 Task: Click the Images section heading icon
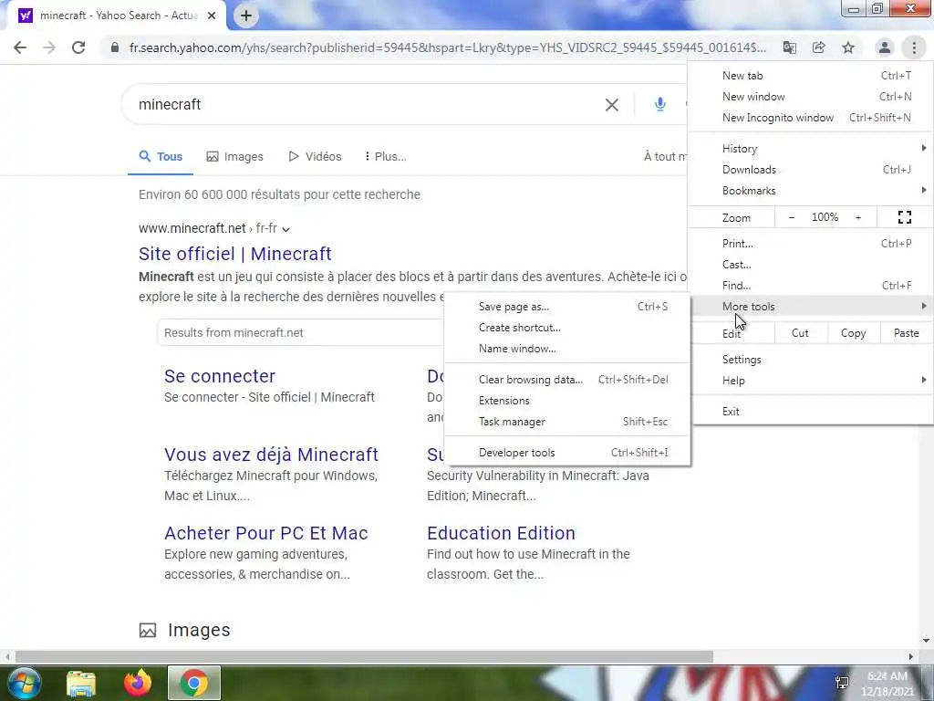coord(147,630)
